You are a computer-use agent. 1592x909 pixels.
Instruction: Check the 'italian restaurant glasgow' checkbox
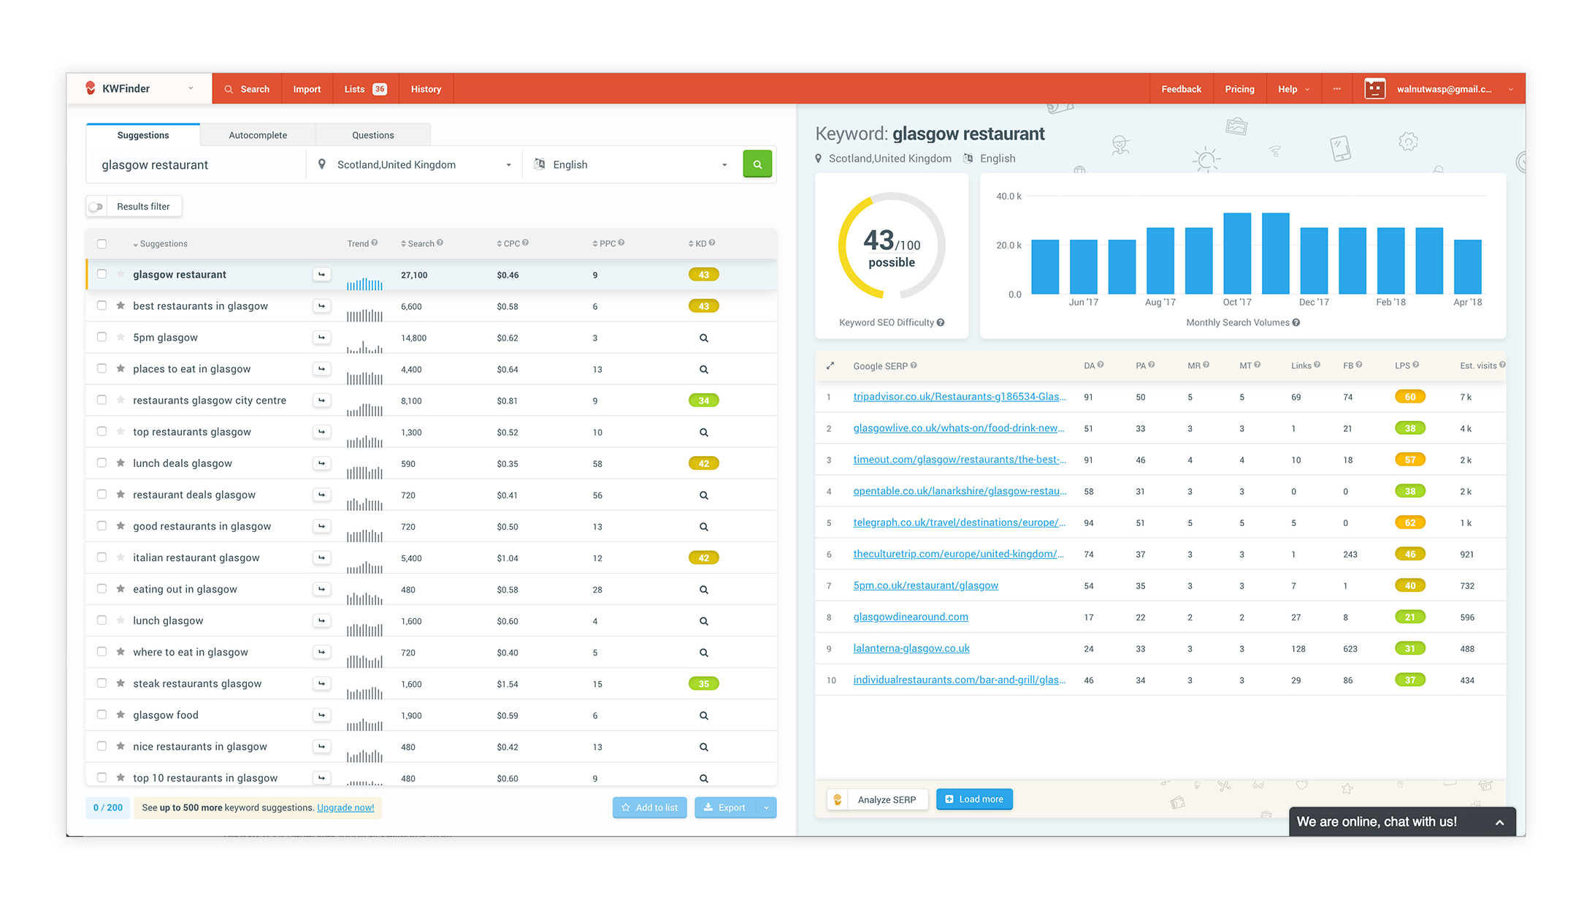(102, 557)
